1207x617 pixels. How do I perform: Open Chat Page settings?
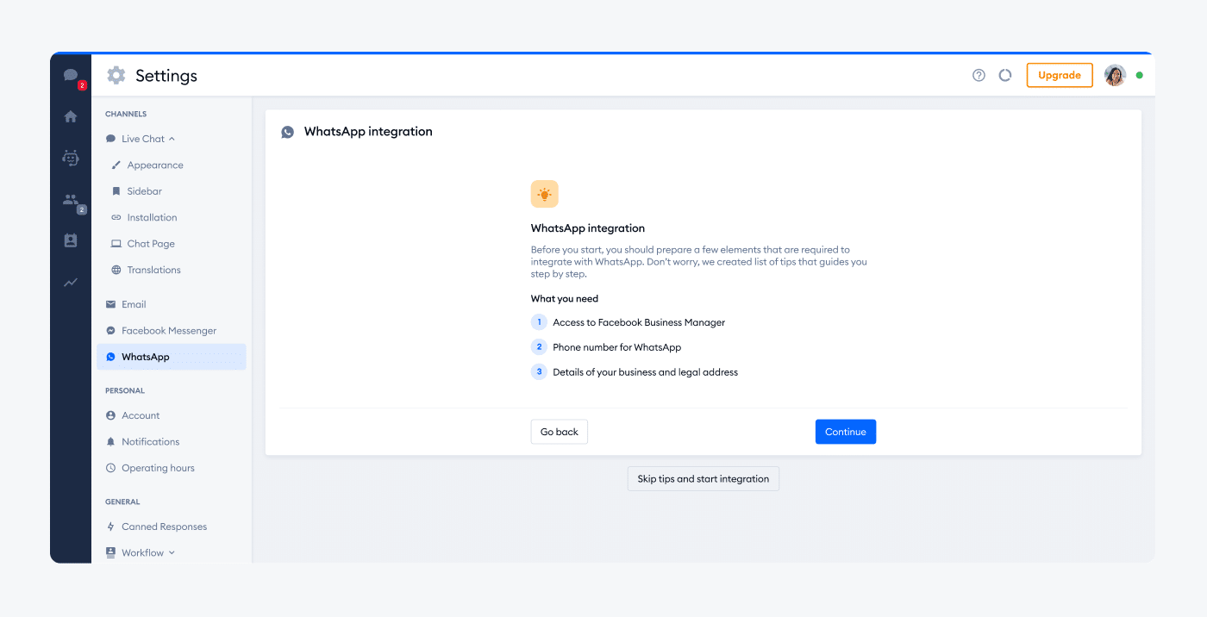151,244
